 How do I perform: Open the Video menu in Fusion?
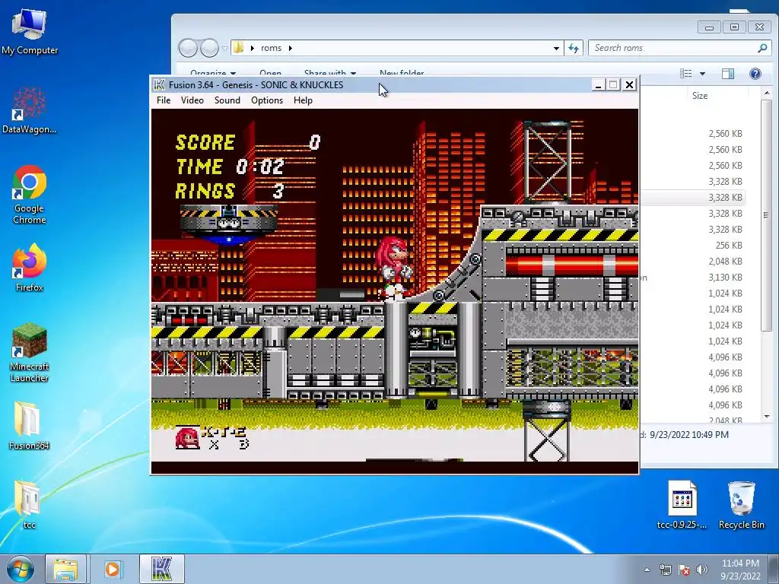(192, 100)
